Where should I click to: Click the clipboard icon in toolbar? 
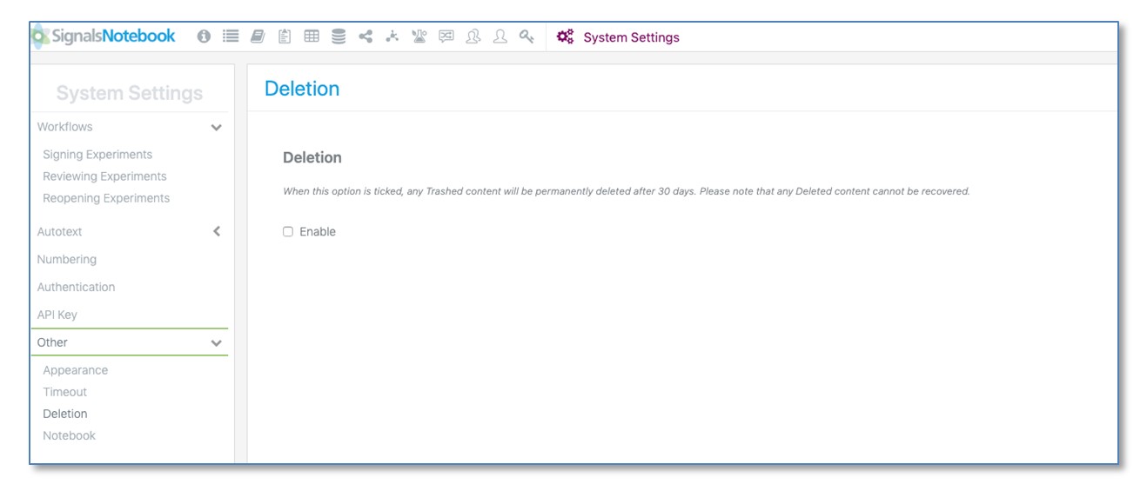[x=284, y=36]
